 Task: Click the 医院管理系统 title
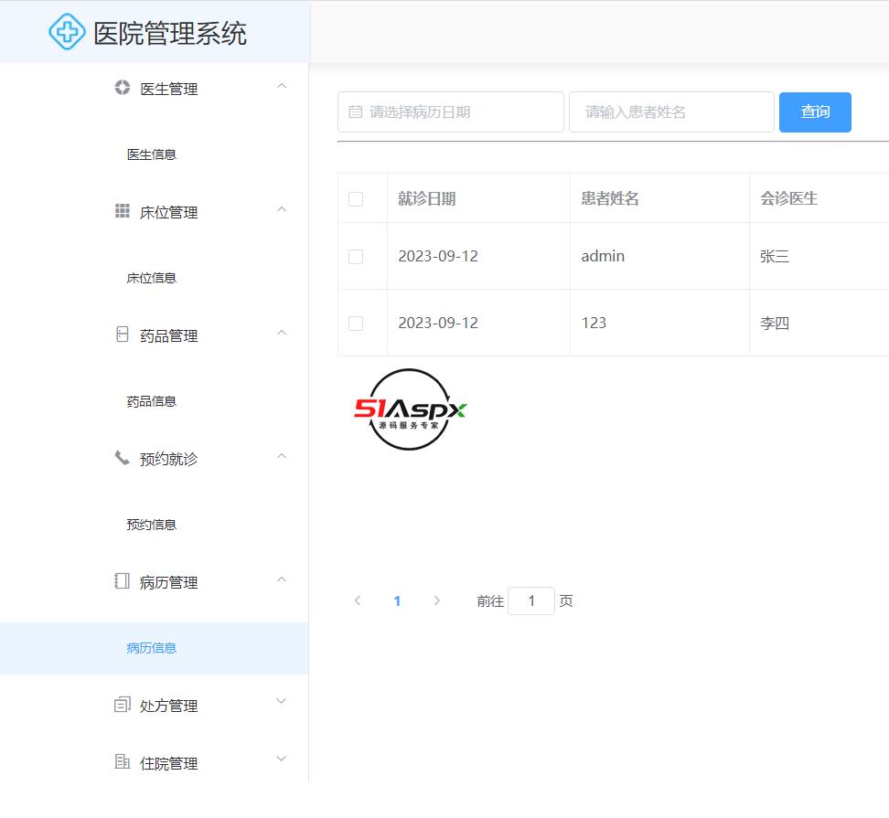click(170, 33)
